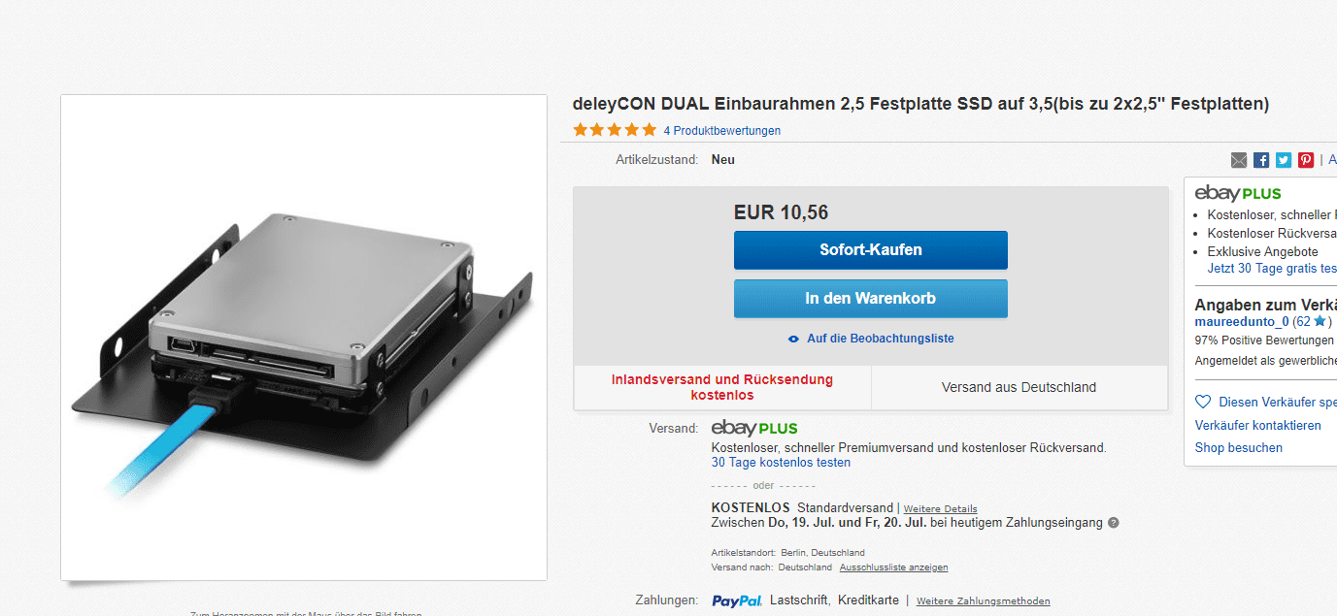Expand Weitere Zahlungsmethoden
The width and height of the screenshot is (1337, 616).
click(984, 601)
